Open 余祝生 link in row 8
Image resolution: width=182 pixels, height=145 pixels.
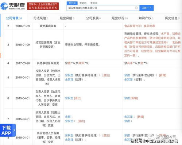click(69, 136)
